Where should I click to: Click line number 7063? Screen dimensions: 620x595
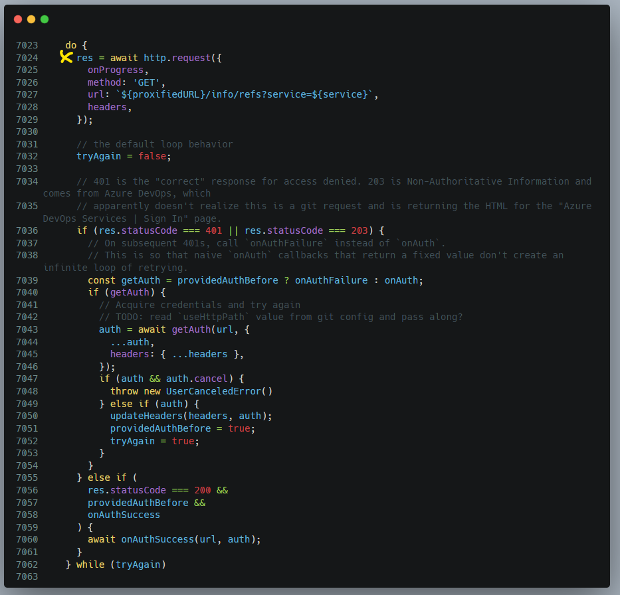point(27,576)
